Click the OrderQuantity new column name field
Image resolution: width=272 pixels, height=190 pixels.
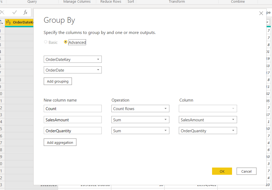(x=72, y=131)
